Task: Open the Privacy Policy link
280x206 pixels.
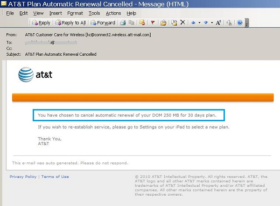Action: (23, 177)
